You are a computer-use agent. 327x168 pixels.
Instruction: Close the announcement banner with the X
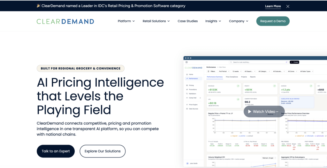coord(288,6)
